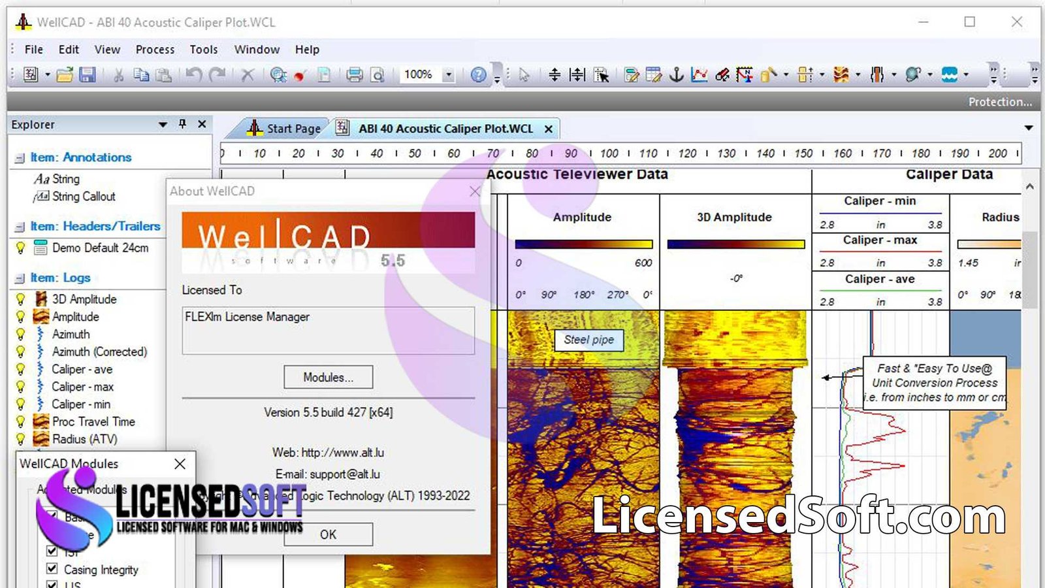Collapse the Item: Annotations group
1045x588 pixels.
[x=20, y=158]
